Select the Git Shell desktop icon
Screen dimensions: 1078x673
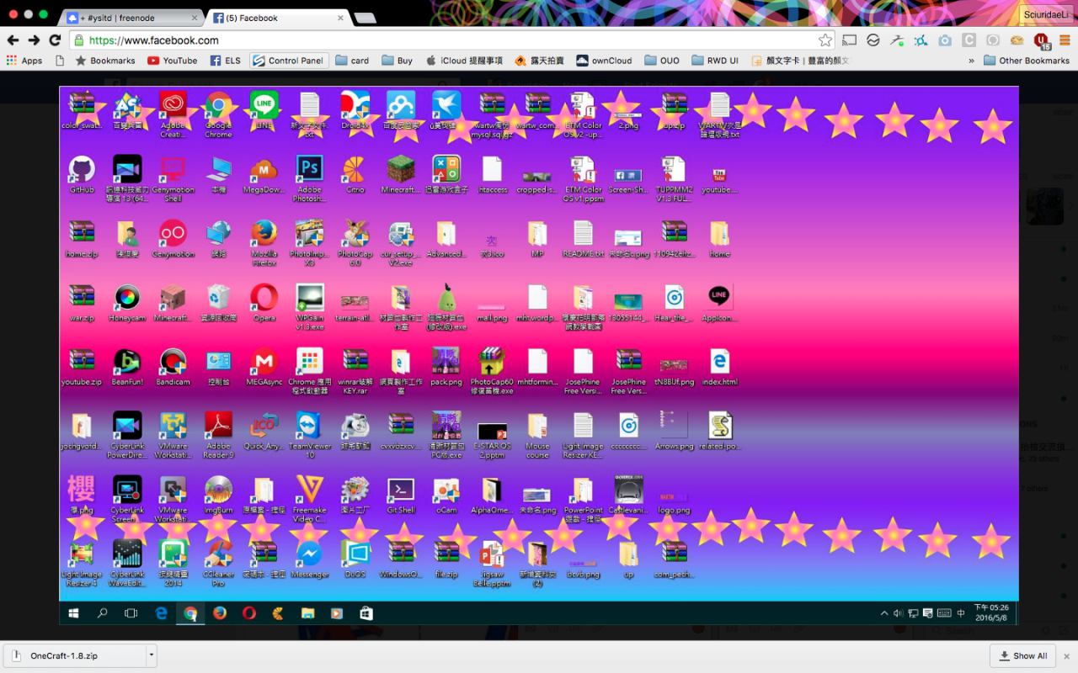pyautogui.click(x=400, y=491)
